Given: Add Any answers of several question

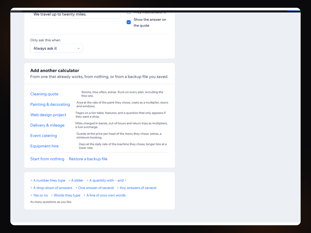Looking at the screenshot, I should tap(137, 188).
